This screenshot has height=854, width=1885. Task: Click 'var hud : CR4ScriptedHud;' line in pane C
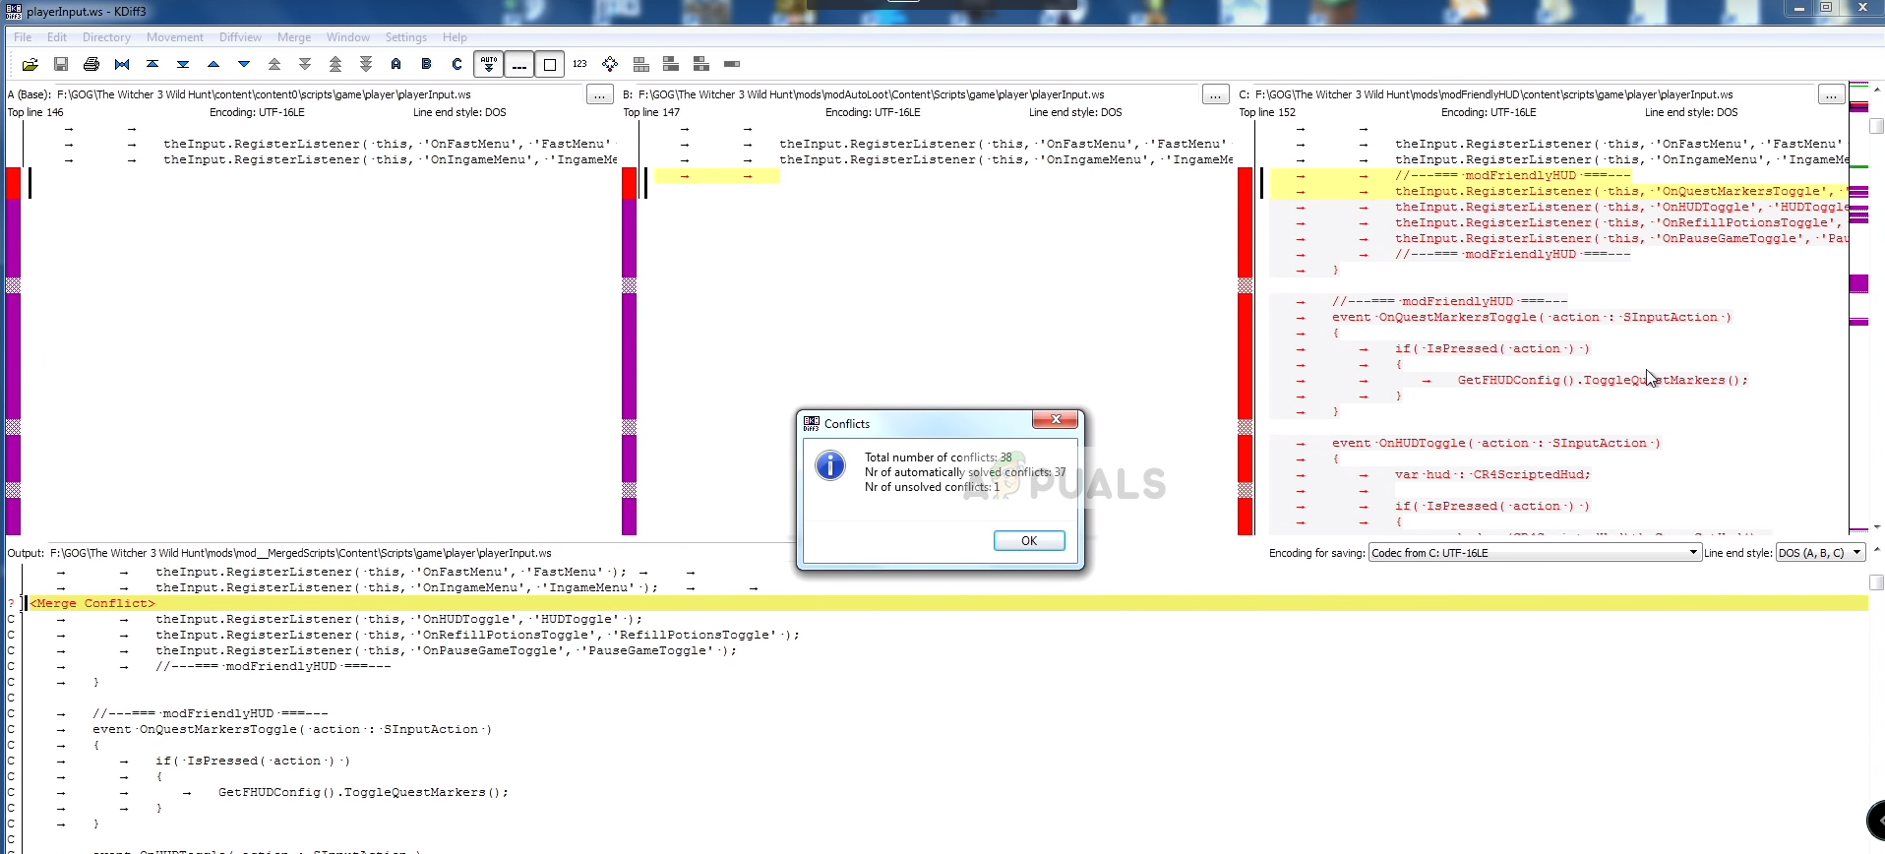tap(1492, 474)
